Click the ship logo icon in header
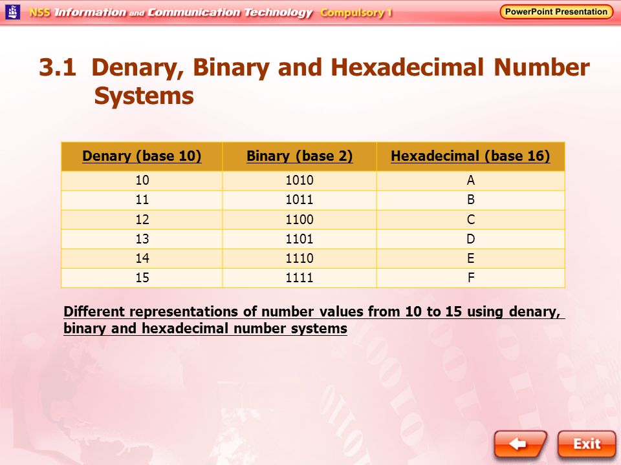Viewport: 621px width, 465px height. (x=13, y=12)
